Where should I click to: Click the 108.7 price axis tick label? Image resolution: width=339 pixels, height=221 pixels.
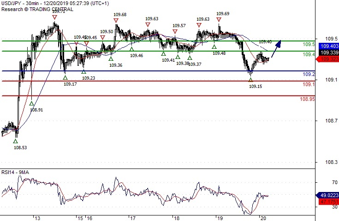(x=332, y=121)
